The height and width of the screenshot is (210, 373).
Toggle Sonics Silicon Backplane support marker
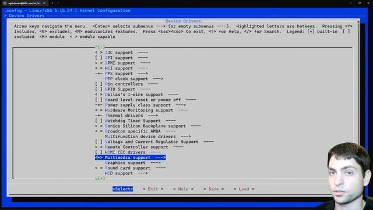(98, 126)
